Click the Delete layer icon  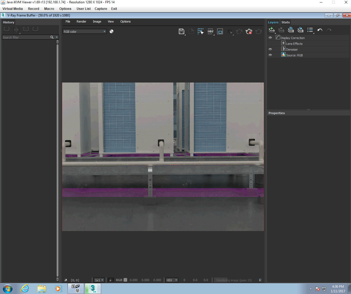[281, 30]
